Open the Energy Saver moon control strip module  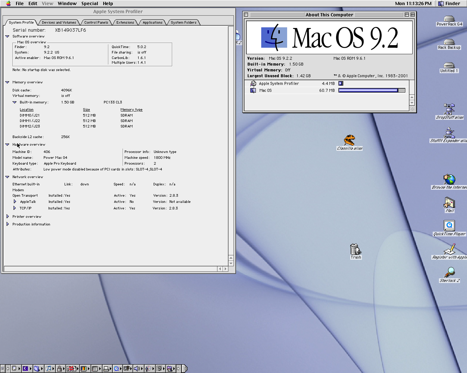tap(27, 369)
